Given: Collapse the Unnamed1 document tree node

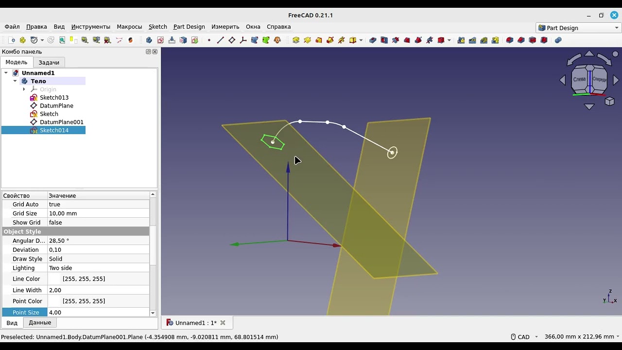Looking at the screenshot, I should [x=6, y=73].
